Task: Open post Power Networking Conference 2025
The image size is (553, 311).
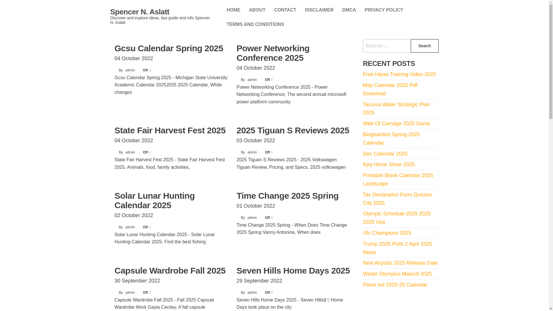Action: pyautogui.click(x=273, y=53)
